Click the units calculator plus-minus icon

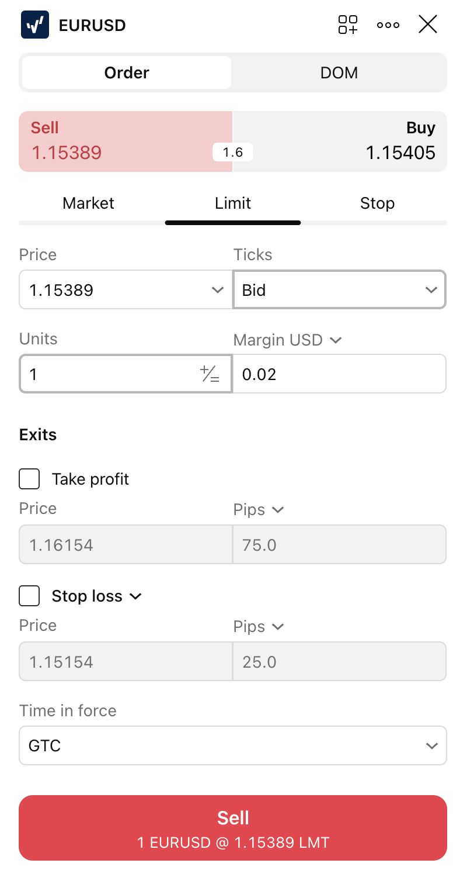[x=210, y=374]
